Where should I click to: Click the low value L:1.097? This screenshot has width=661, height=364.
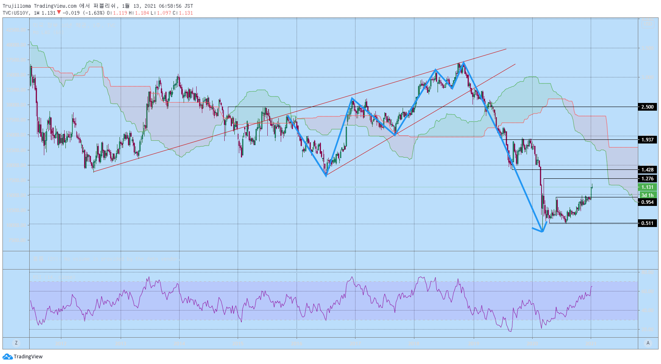coord(161,13)
